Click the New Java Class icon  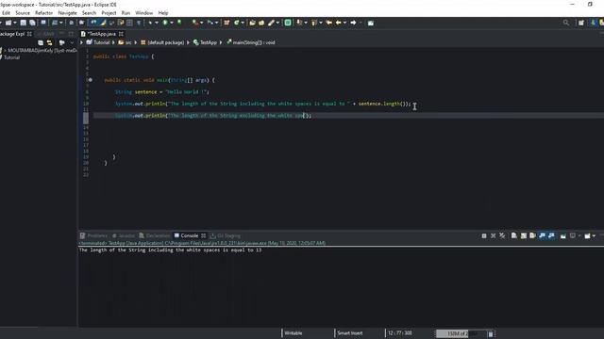pos(236,23)
